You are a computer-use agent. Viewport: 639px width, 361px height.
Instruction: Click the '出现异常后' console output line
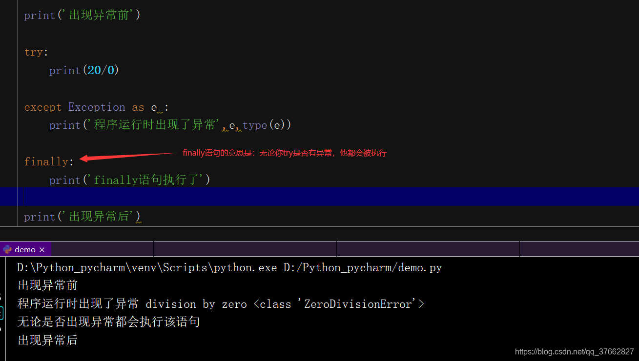48,340
